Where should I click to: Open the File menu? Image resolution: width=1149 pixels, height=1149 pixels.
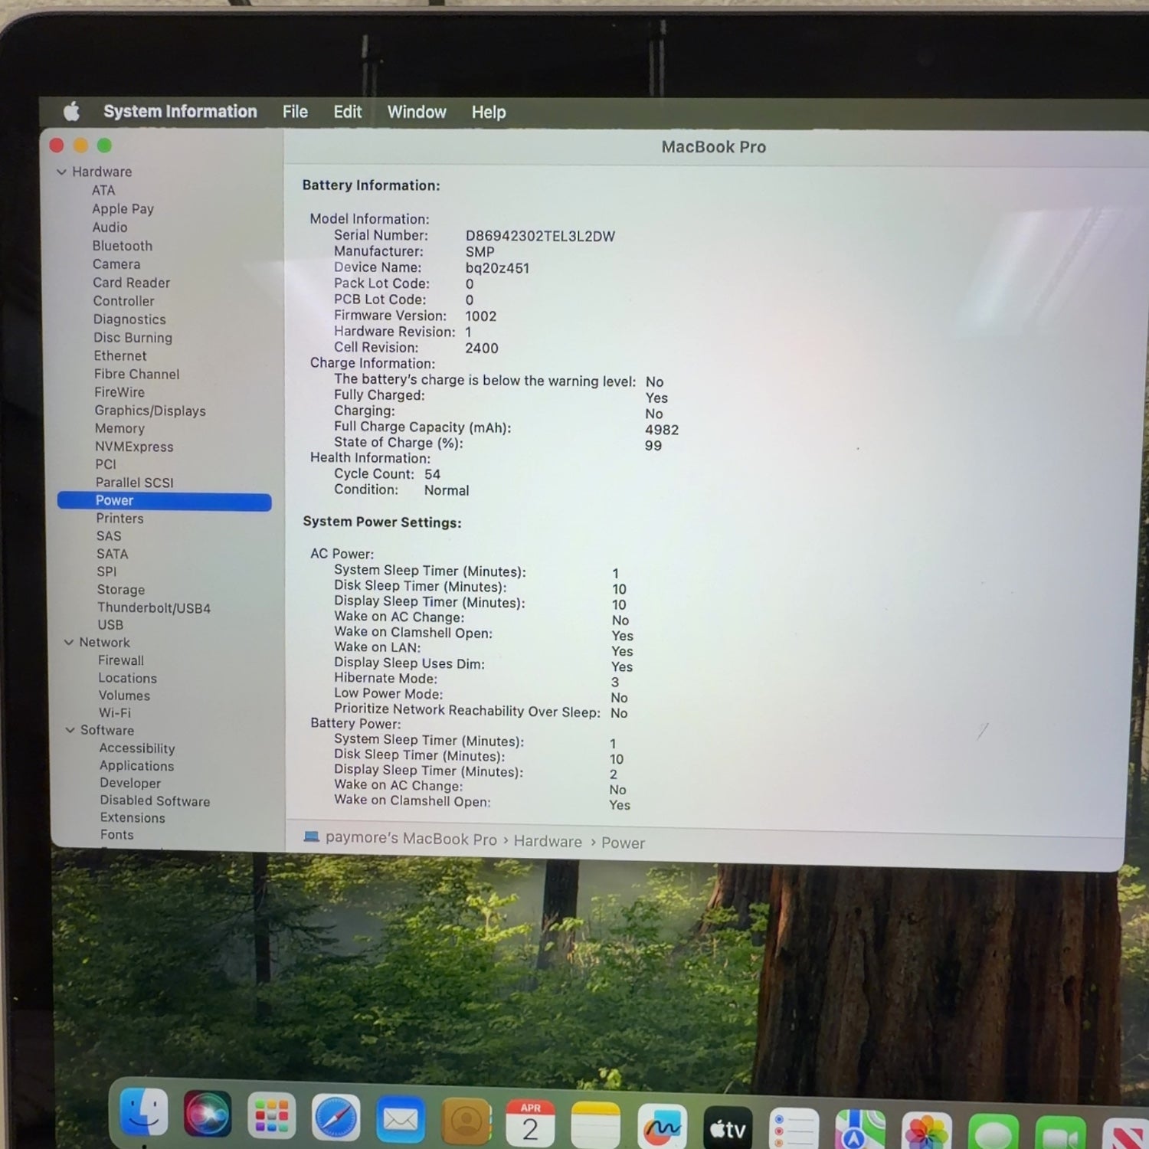point(295,112)
